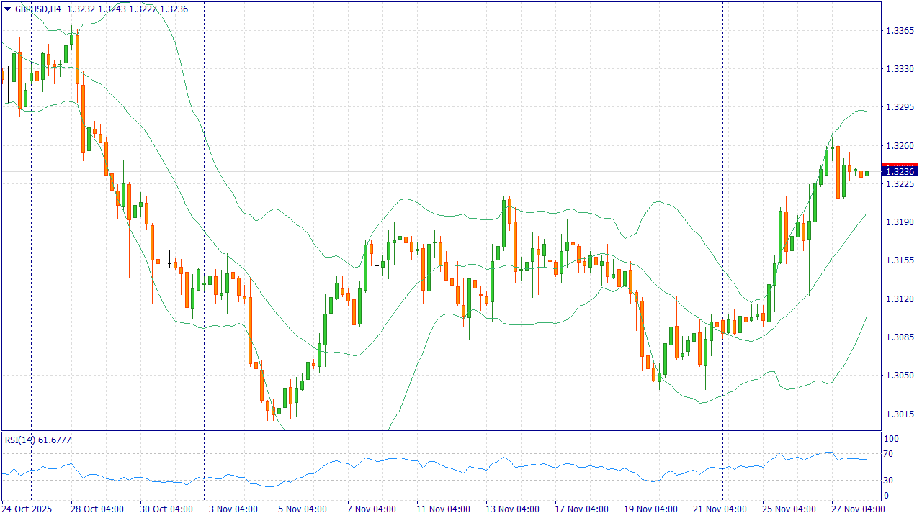Click the 1.3295 price scale label
This screenshot has width=922, height=518.
(900, 107)
